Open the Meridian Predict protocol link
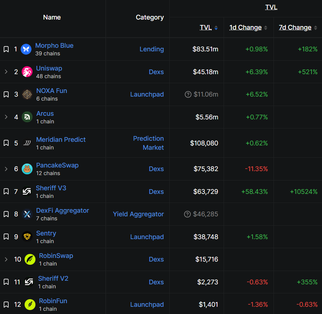 (x=61, y=140)
